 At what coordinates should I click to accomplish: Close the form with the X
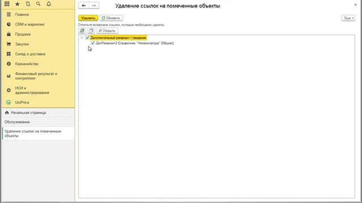(x=356, y=5)
